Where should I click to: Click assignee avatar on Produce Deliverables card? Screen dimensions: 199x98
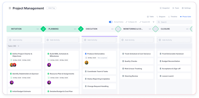click(x=86, y=63)
